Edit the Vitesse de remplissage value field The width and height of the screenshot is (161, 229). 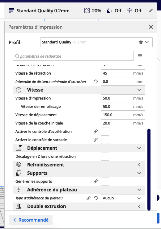[123, 106]
